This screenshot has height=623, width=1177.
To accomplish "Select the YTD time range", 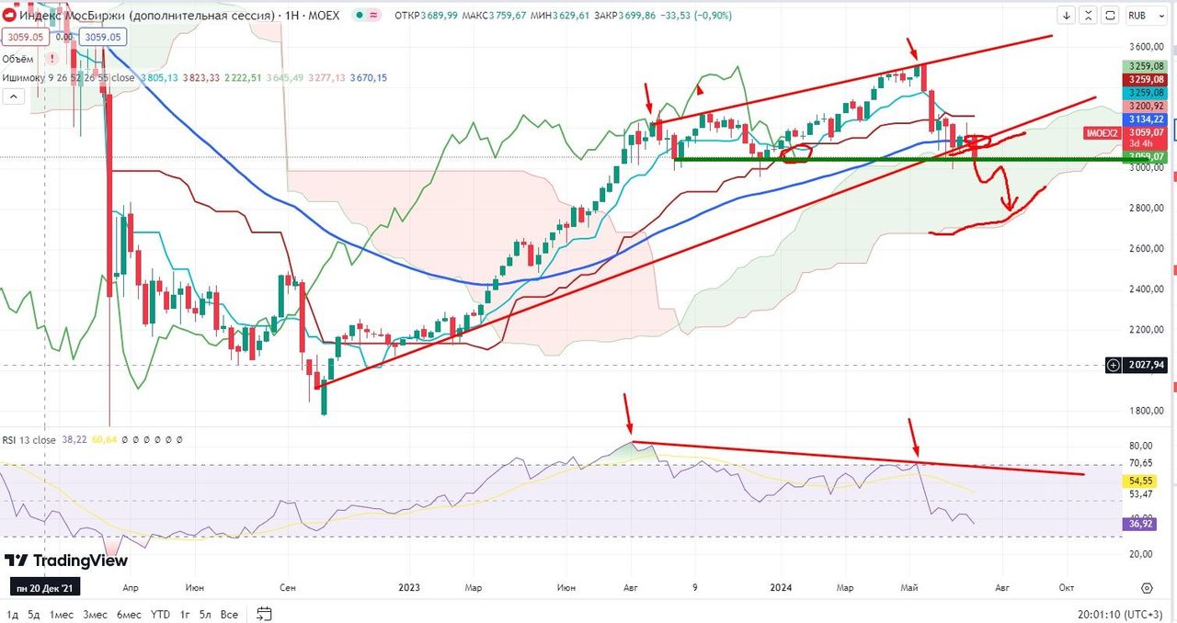I will 160,614.
